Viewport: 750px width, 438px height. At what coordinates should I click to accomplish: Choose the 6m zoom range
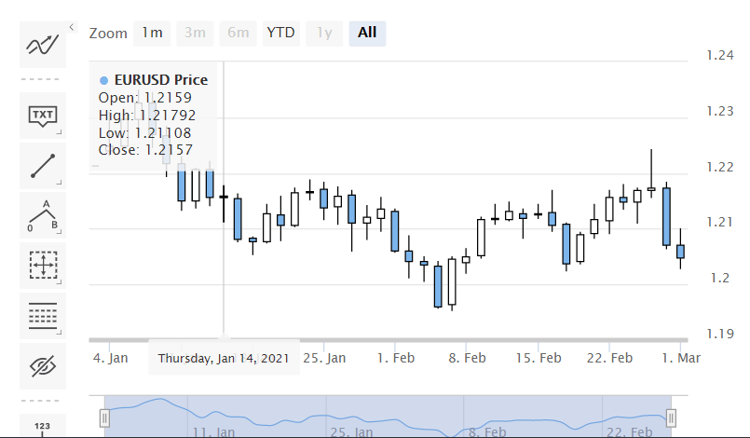point(239,34)
